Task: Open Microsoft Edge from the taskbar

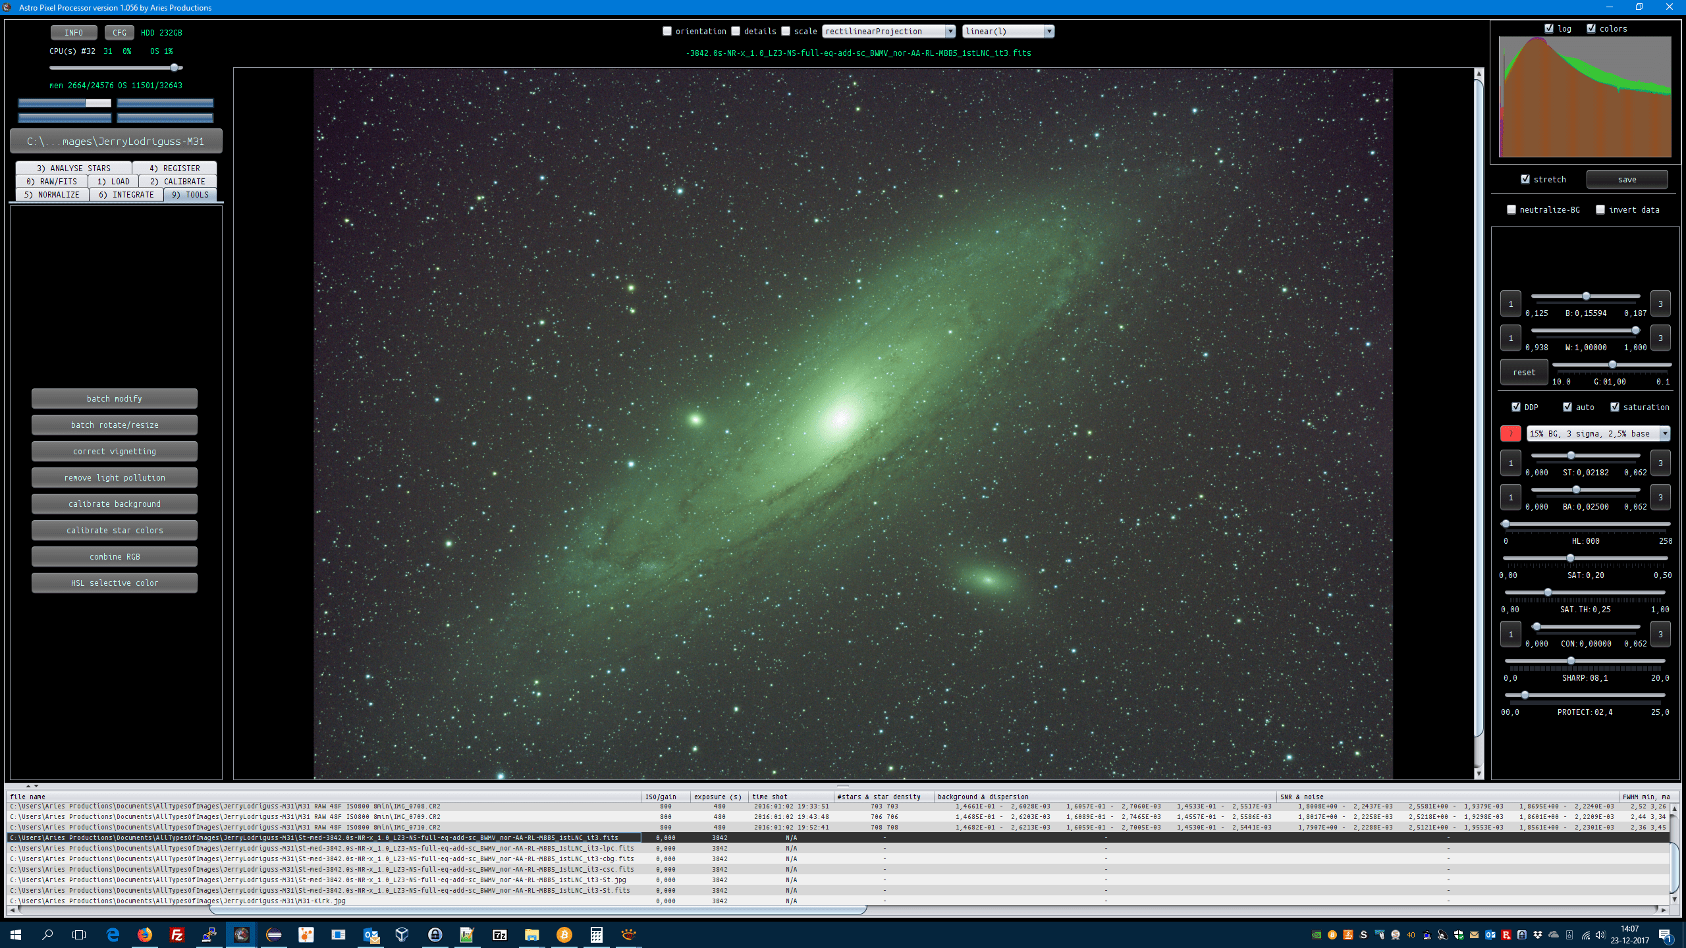Action: 113,934
